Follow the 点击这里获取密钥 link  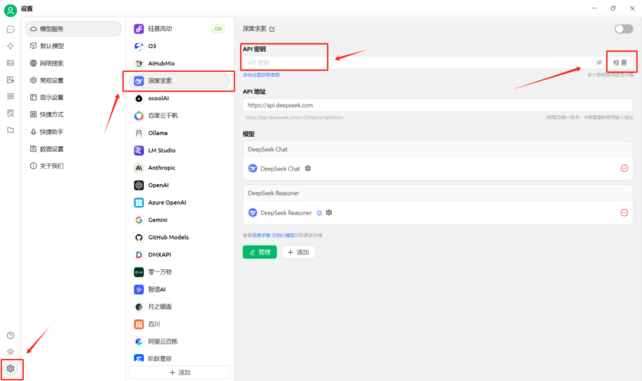tap(261, 75)
